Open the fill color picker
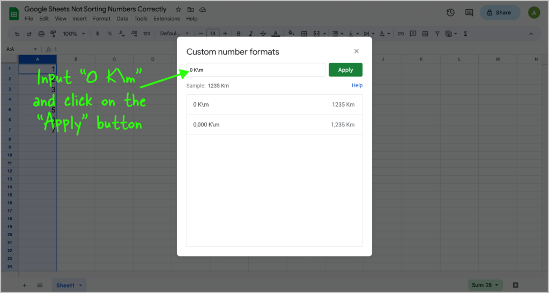This screenshot has height=293, width=549. click(291, 33)
